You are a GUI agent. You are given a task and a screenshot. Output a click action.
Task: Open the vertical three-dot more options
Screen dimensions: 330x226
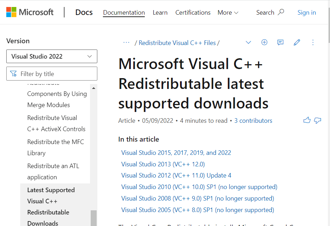[313, 43]
